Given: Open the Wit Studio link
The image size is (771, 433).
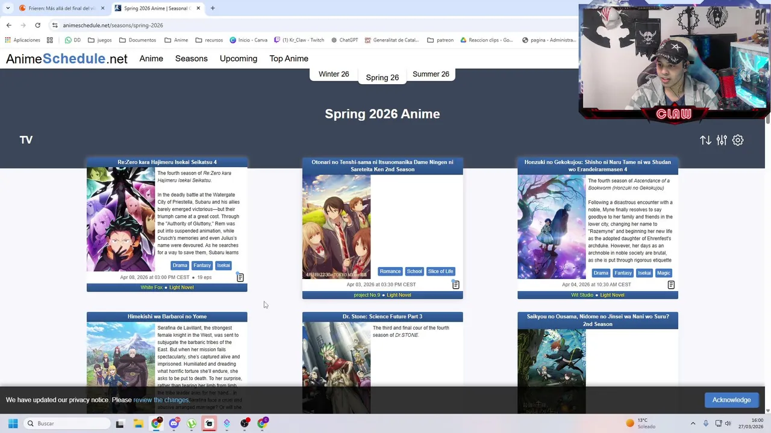Looking at the screenshot, I should click(x=582, y=295).
